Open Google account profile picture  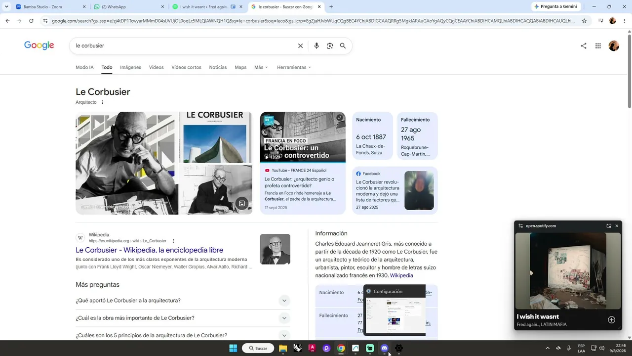click(x=614, y=46)
